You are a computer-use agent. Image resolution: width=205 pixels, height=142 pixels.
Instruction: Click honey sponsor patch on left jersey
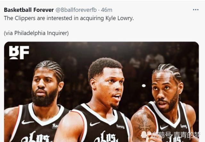[55, 126]
